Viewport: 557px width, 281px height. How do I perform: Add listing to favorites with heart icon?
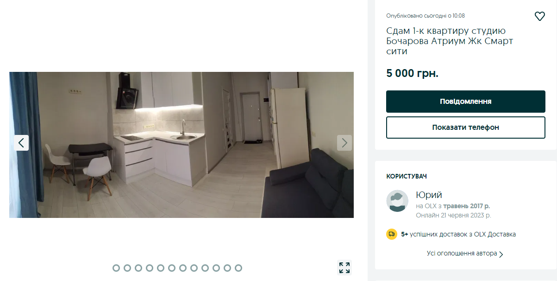point(540,16)
